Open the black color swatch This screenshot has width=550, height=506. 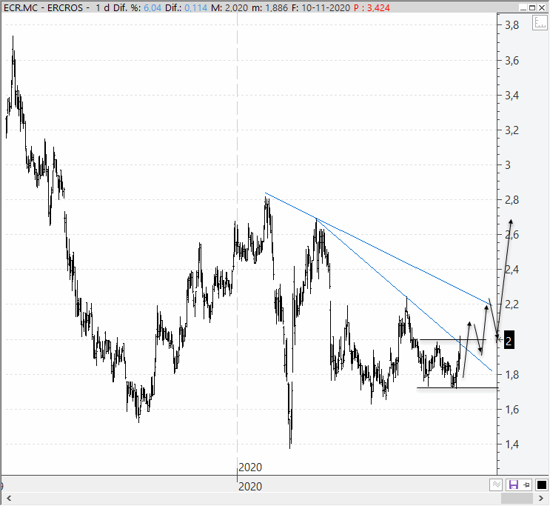pos(542,485)
